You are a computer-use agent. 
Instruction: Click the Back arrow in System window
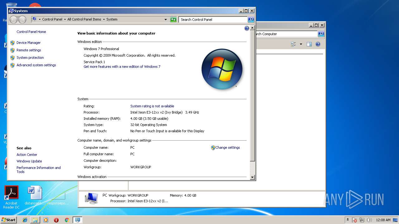click(13, 20)
